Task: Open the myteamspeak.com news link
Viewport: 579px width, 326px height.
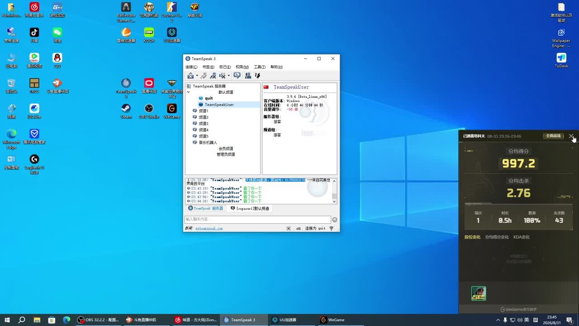Action: coord(209,229)
